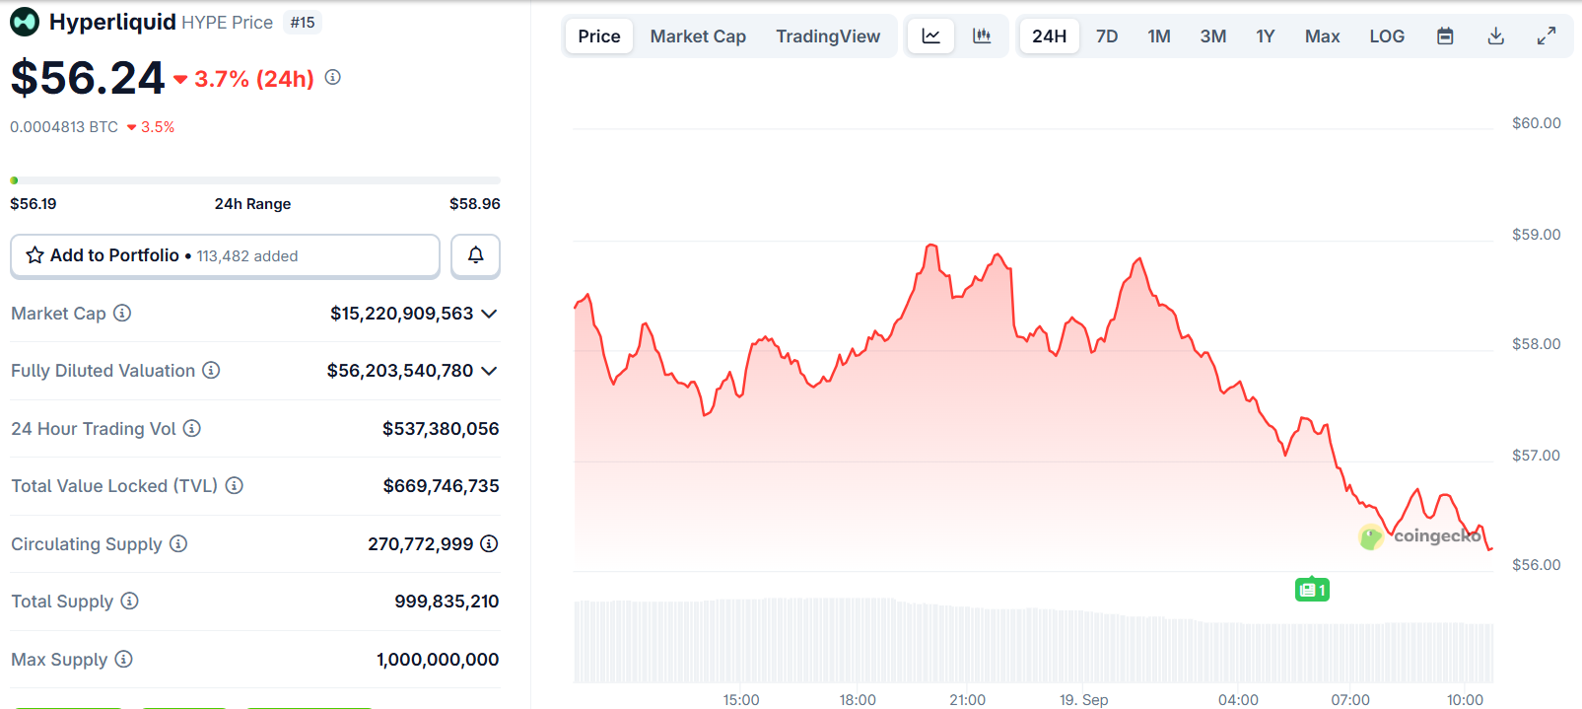Viewport: 1582px width, 709px height.
Task: Click the $15,220,909,563 market cap value
Action: pyautogui.click(x=402, y=314)
